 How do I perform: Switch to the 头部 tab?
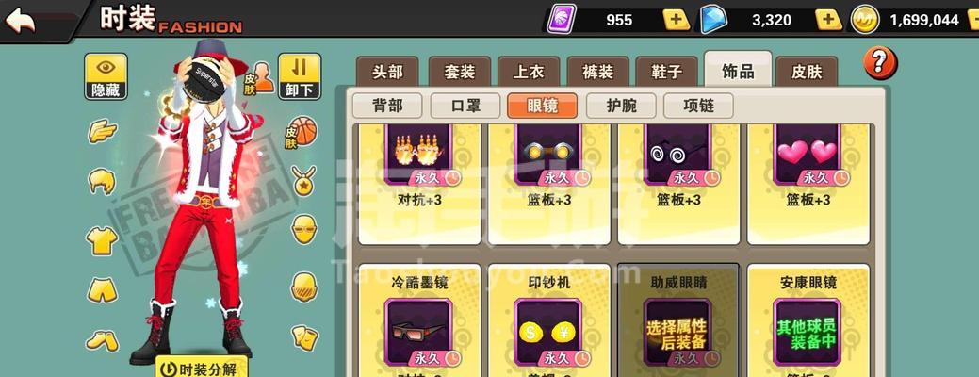point(387,73)
